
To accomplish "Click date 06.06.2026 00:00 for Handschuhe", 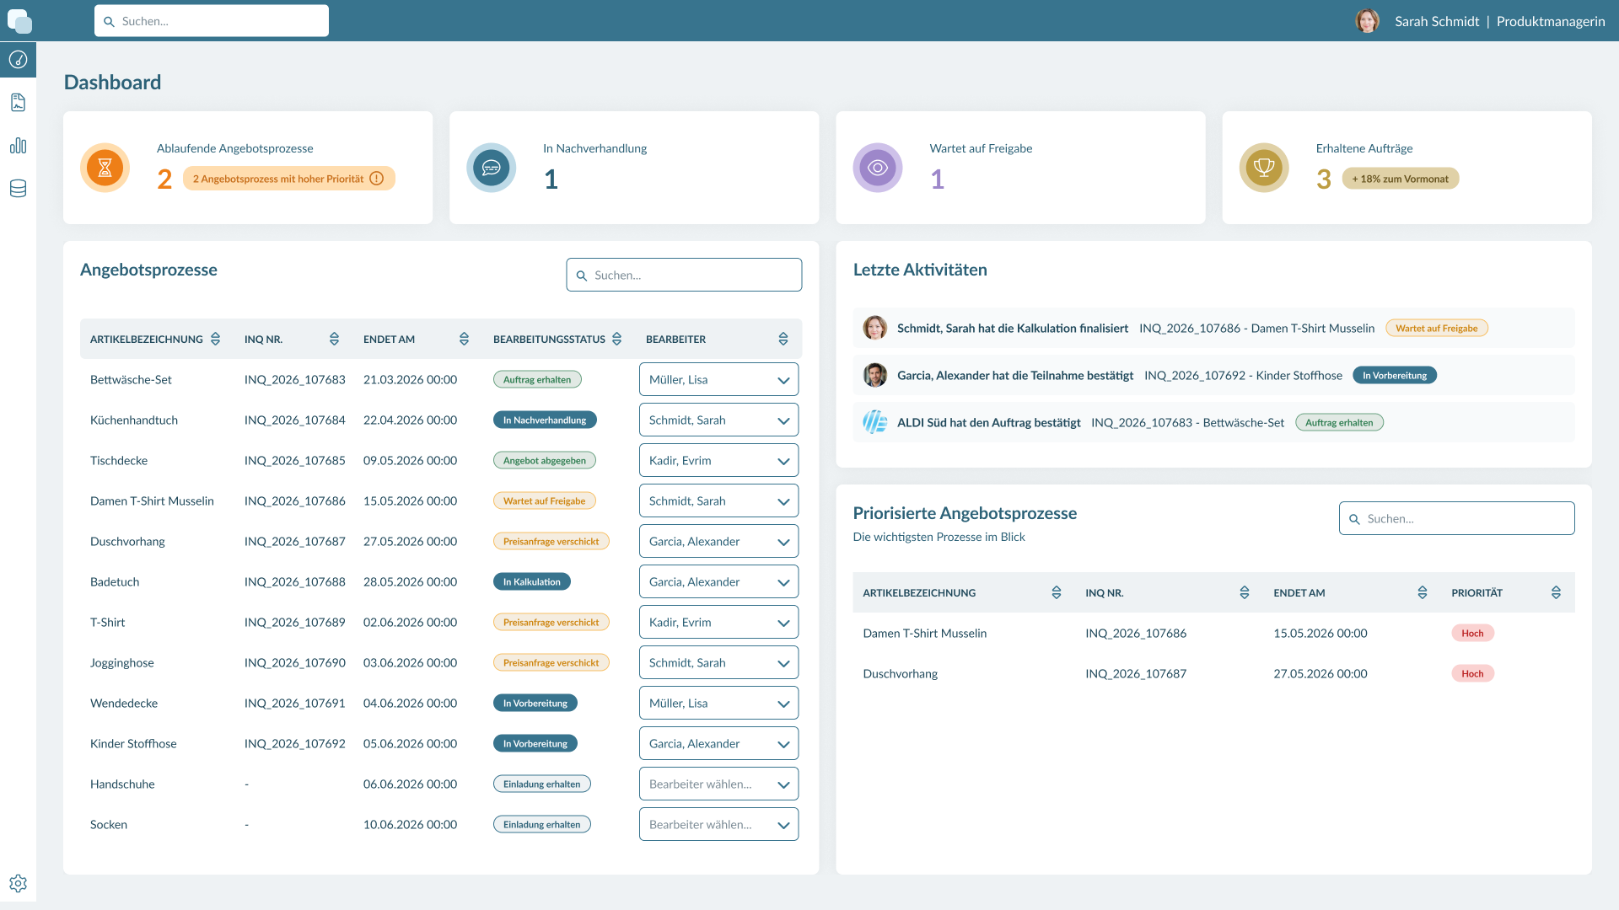I will click(410, 784).
